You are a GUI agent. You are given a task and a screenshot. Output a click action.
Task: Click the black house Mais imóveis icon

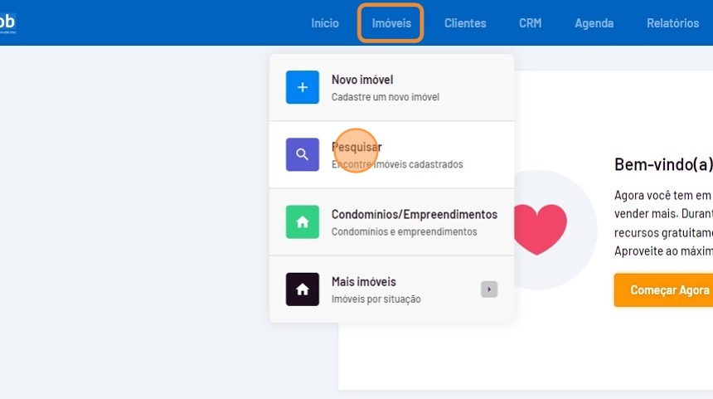pos(302,289)
